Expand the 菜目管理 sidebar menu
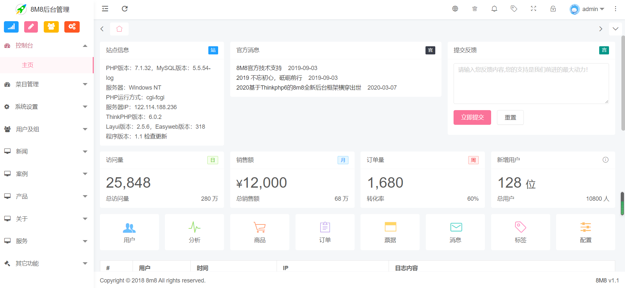The height and width of the screenshot is (288, 625). pos(46,84)
